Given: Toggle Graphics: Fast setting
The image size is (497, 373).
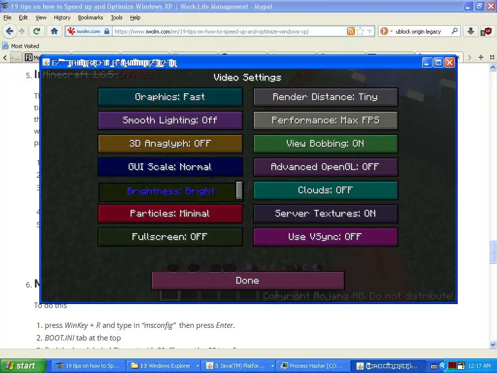Looking at the screenshot, I should (x=170, y=97).
